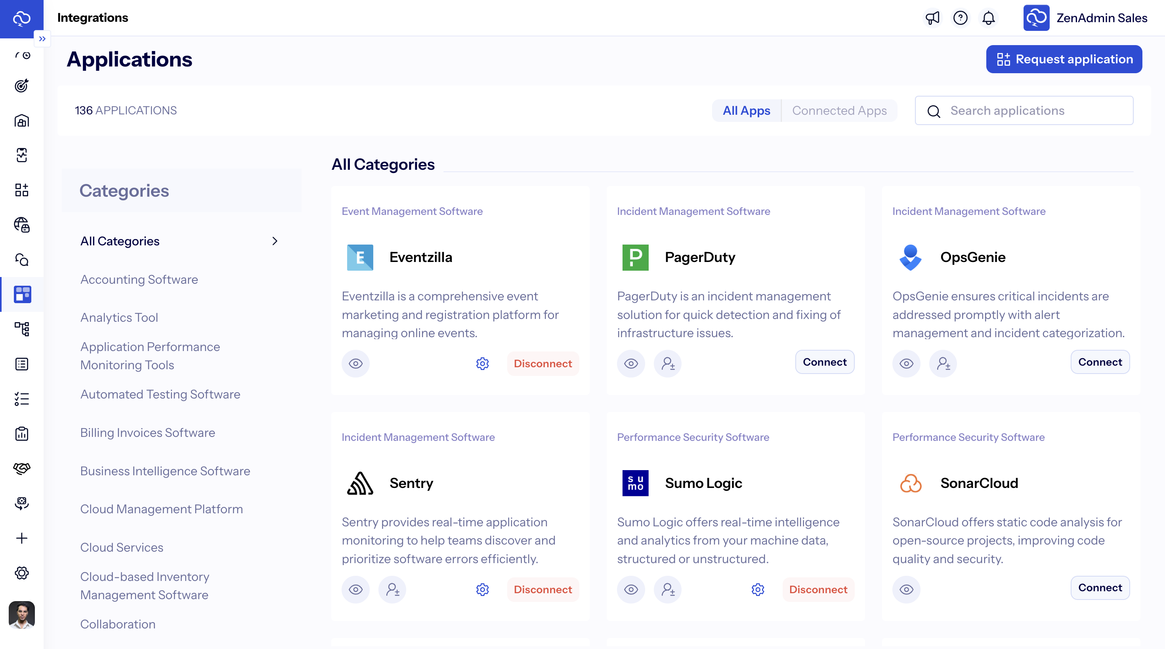Open the clipboard analytics section in the sidebar
Image resolution: width=1165 pixels, height=649 pixels.
(22, 434)
